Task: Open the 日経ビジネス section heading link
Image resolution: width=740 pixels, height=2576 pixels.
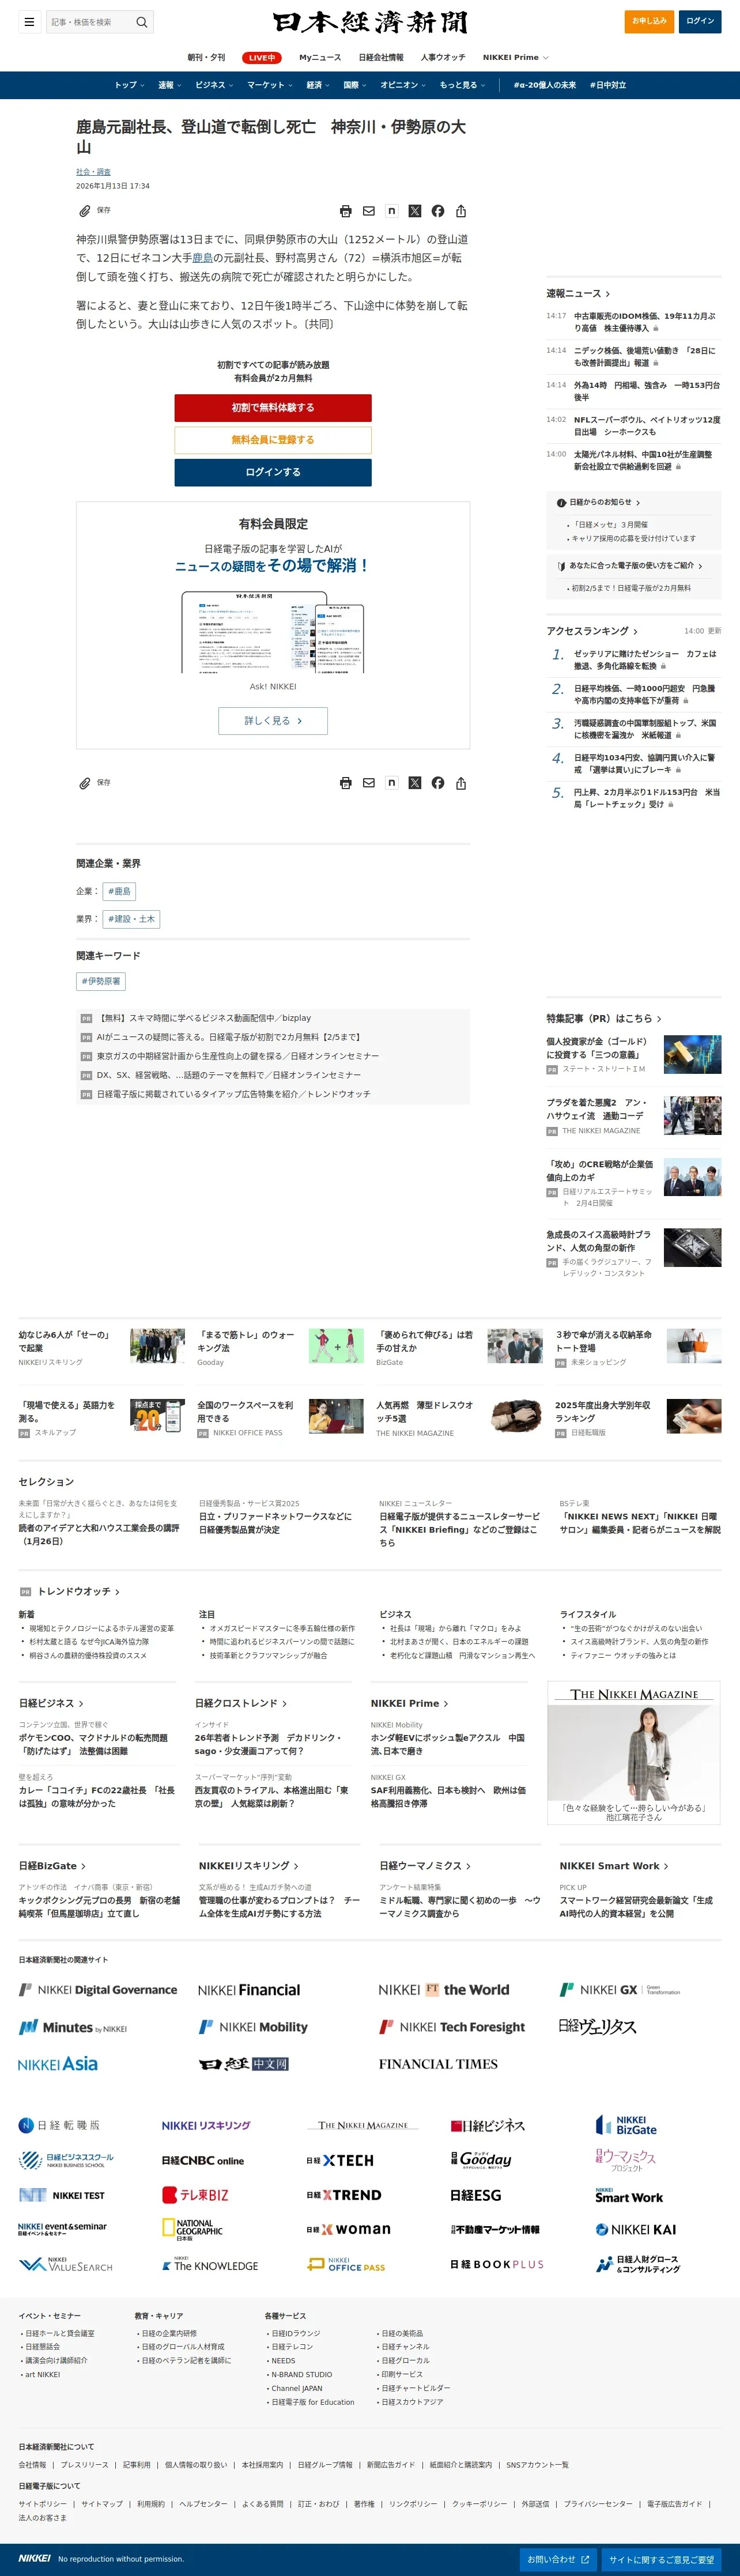Action: (51, 1703)
